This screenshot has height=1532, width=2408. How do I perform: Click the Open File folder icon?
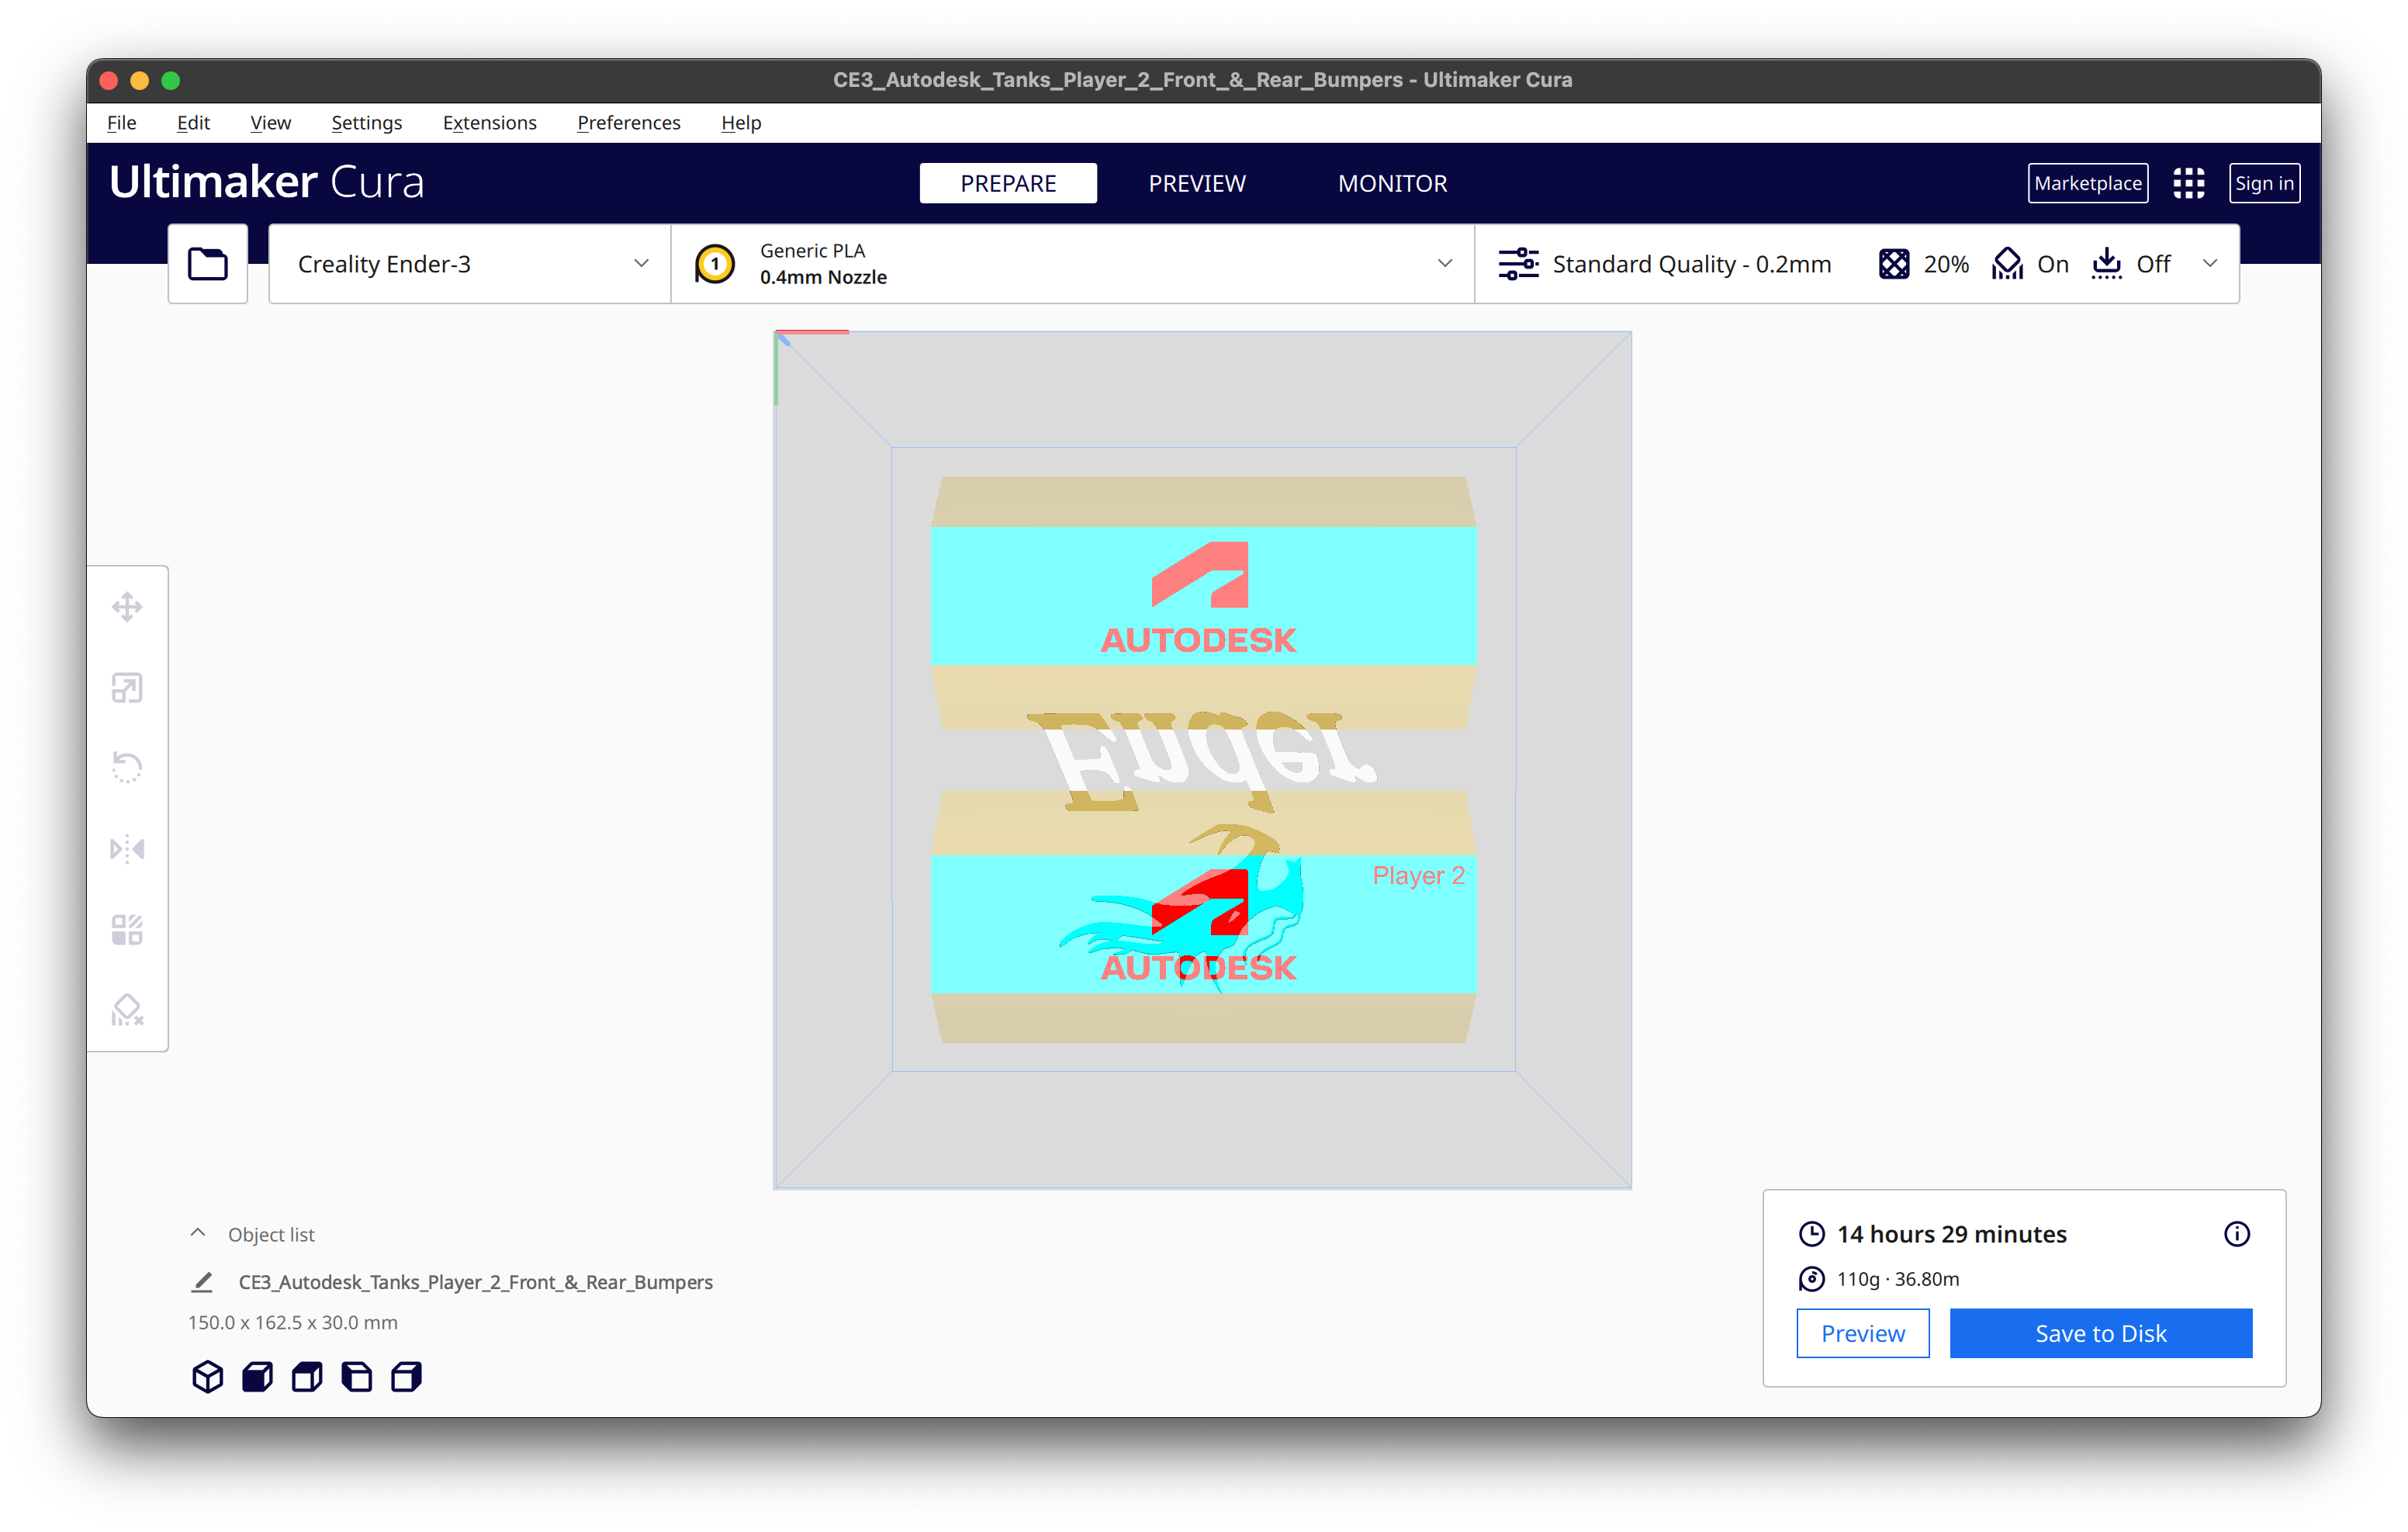tap(208, 264)
